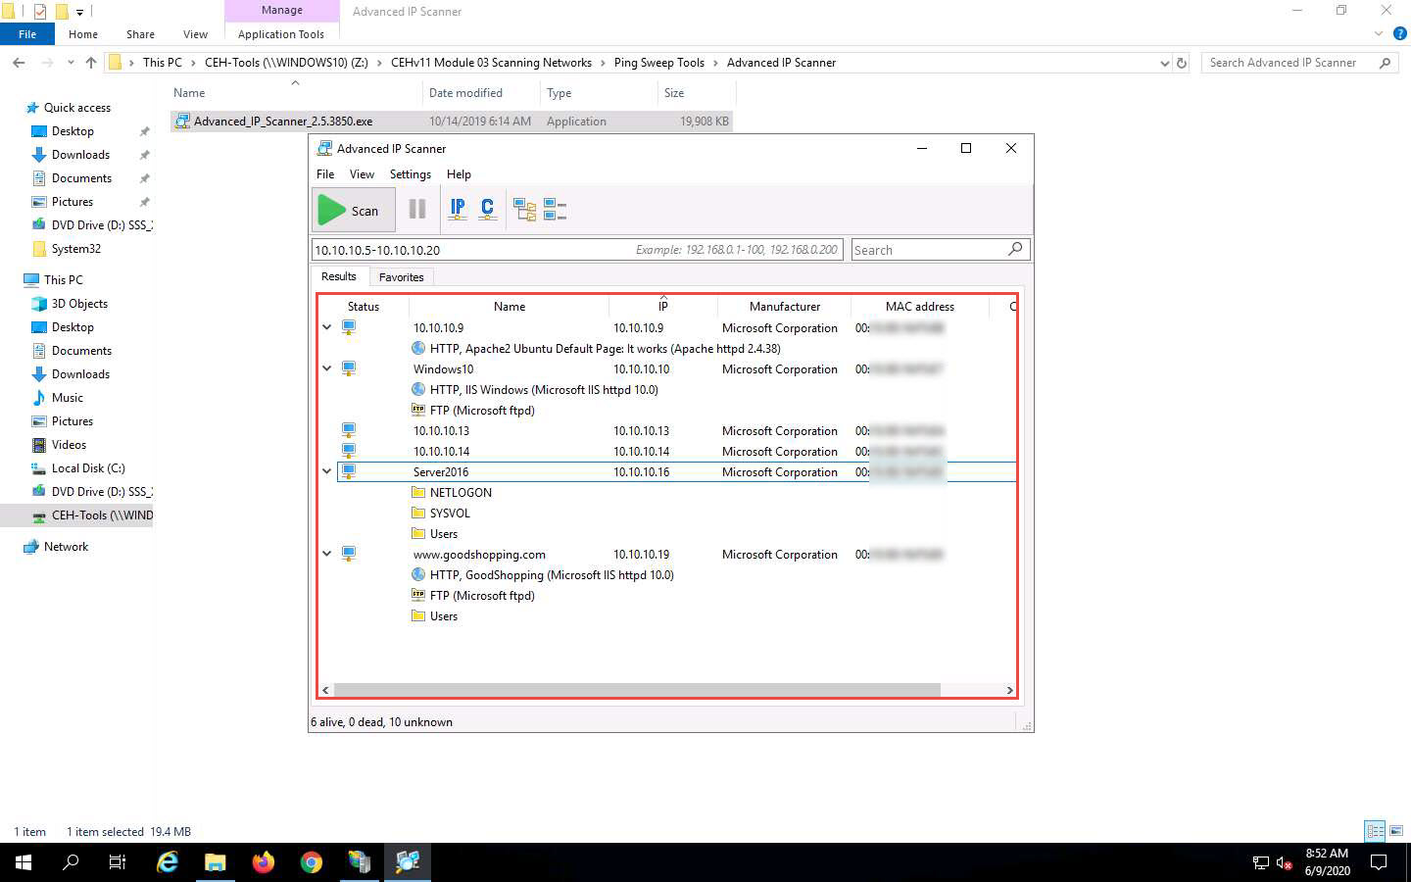
Task: Open the View menu in Advanced IP Scanner
Action: (362, 174)
